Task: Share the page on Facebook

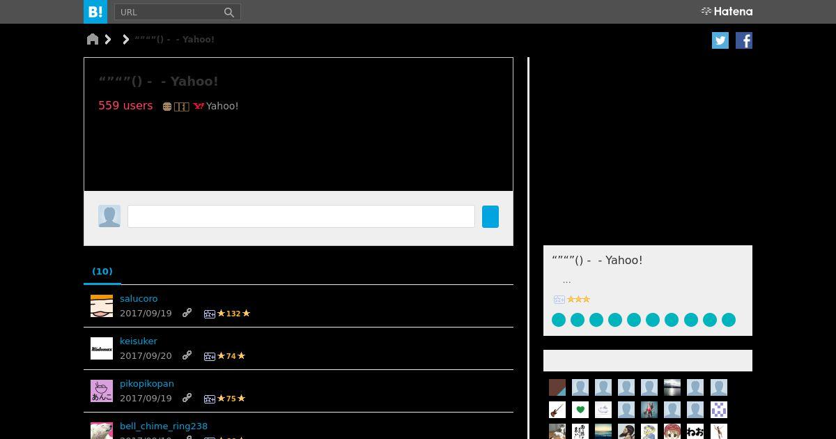Action: coord(744,40)
